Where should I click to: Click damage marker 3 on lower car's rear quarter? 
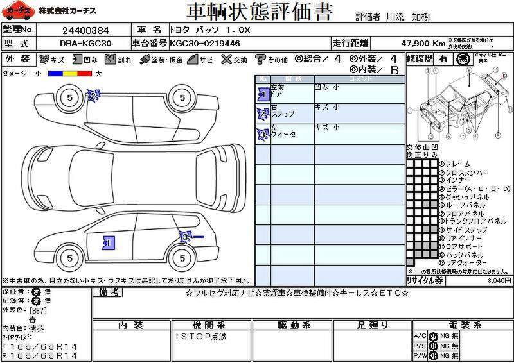(x=186, y=237)
